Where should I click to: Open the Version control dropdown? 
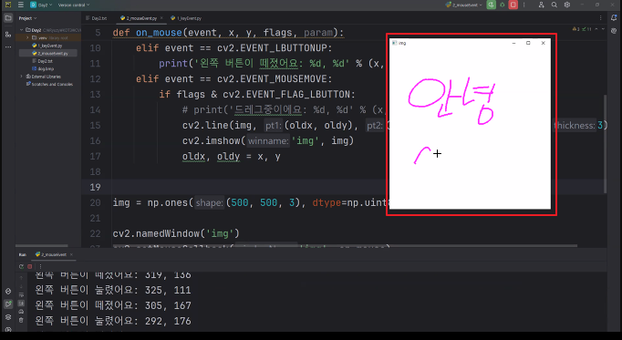(x=73, y=5)
